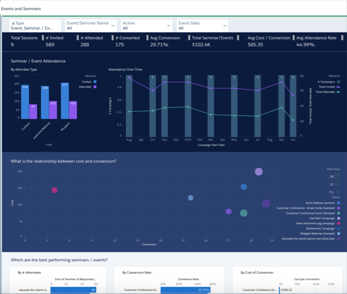Screen dimensions: 347x294
Task: Click the Events and Seminars page title
Action: 21,9
